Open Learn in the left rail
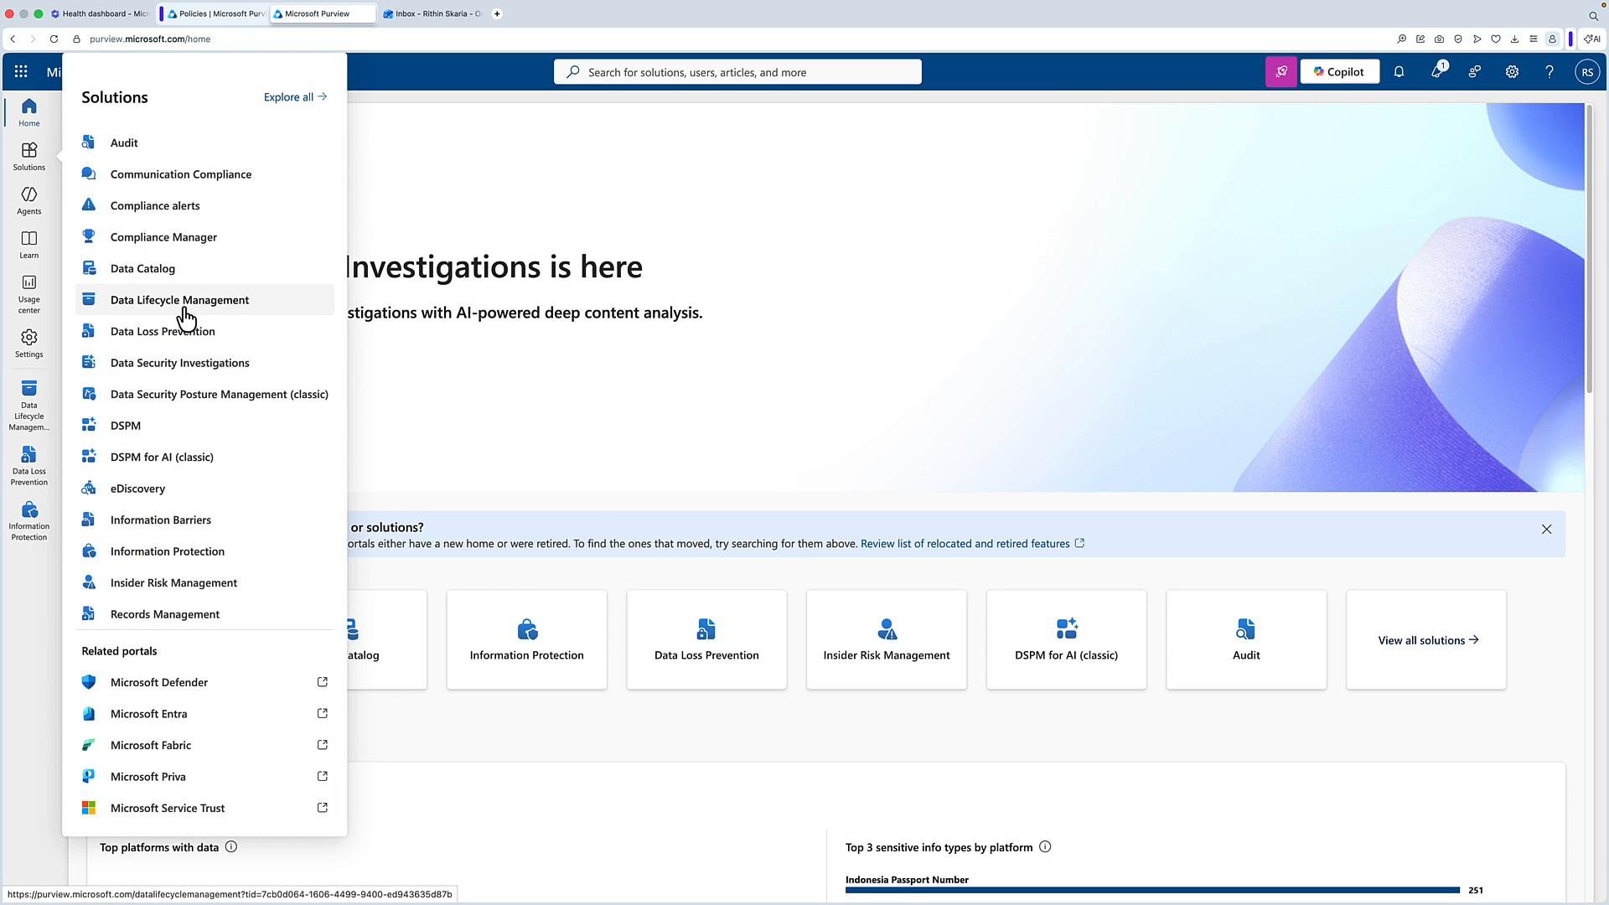1609x905 pixels. 29,245
